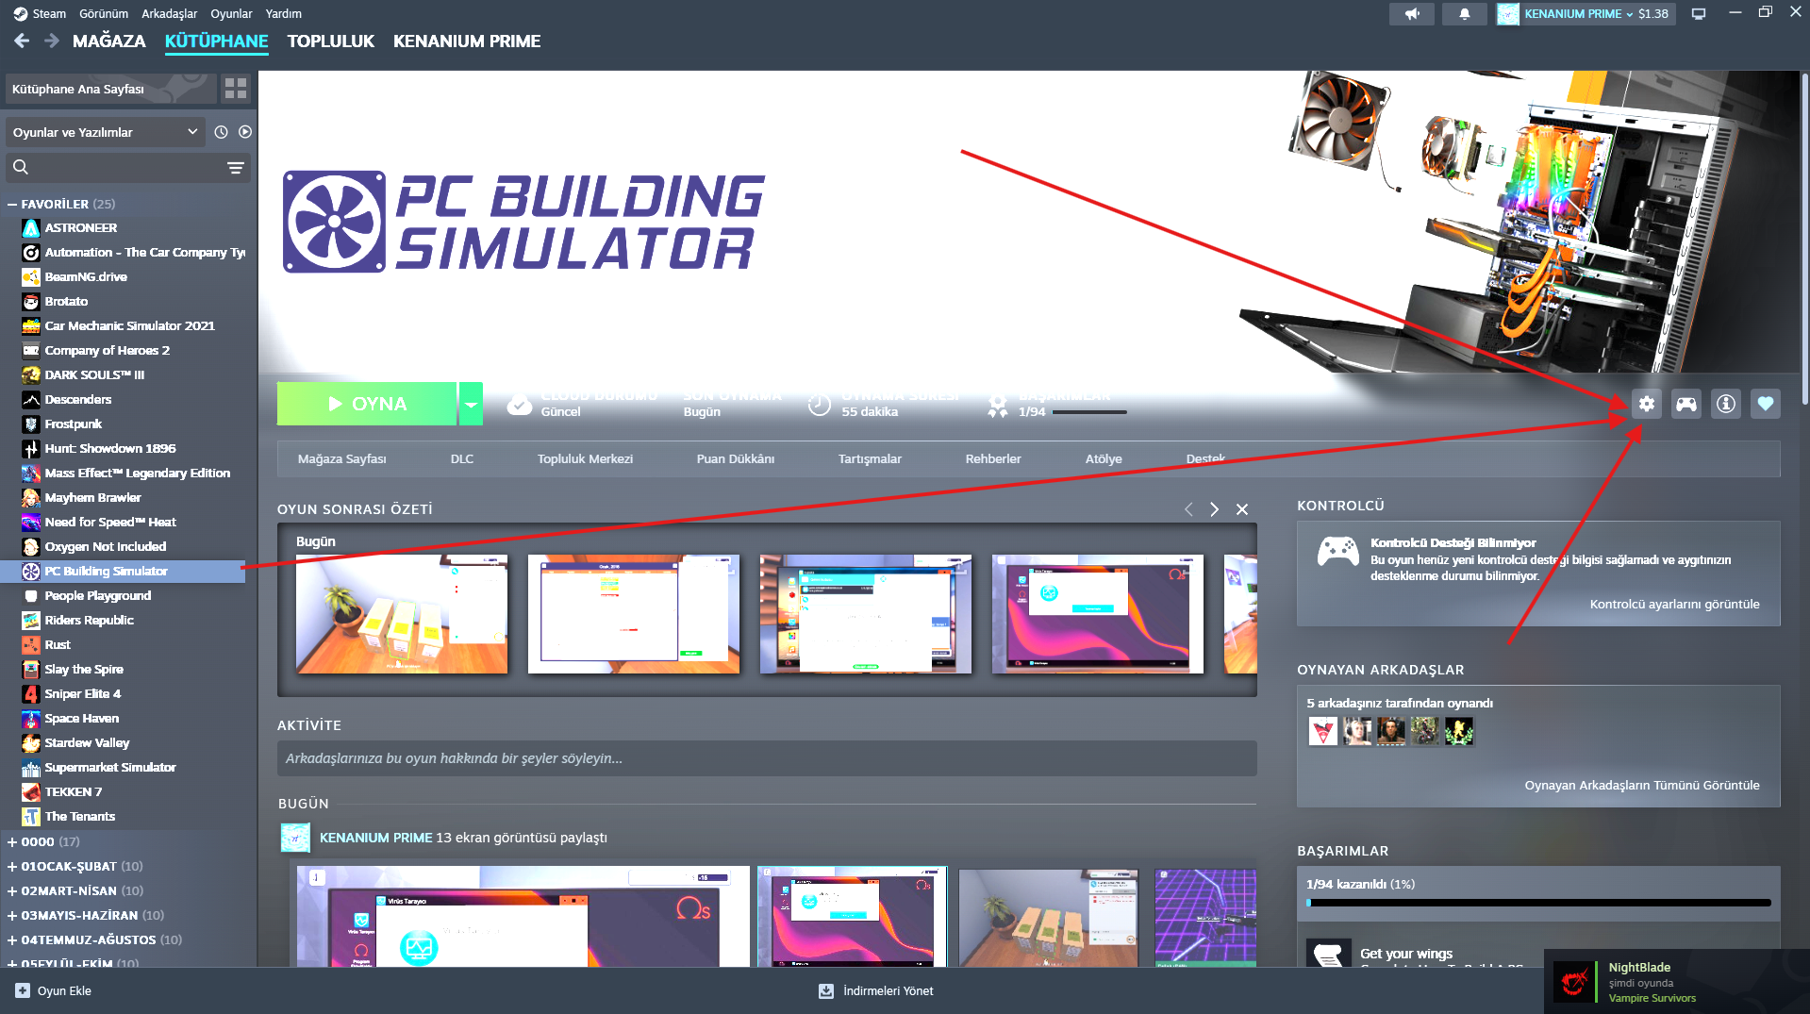Click the achievements progress bar
This screenshot has height=1014, width=1810.
(x=1538, y=903)
